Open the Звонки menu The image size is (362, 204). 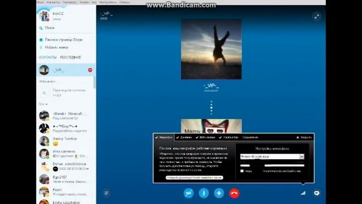tap(84, 2)
